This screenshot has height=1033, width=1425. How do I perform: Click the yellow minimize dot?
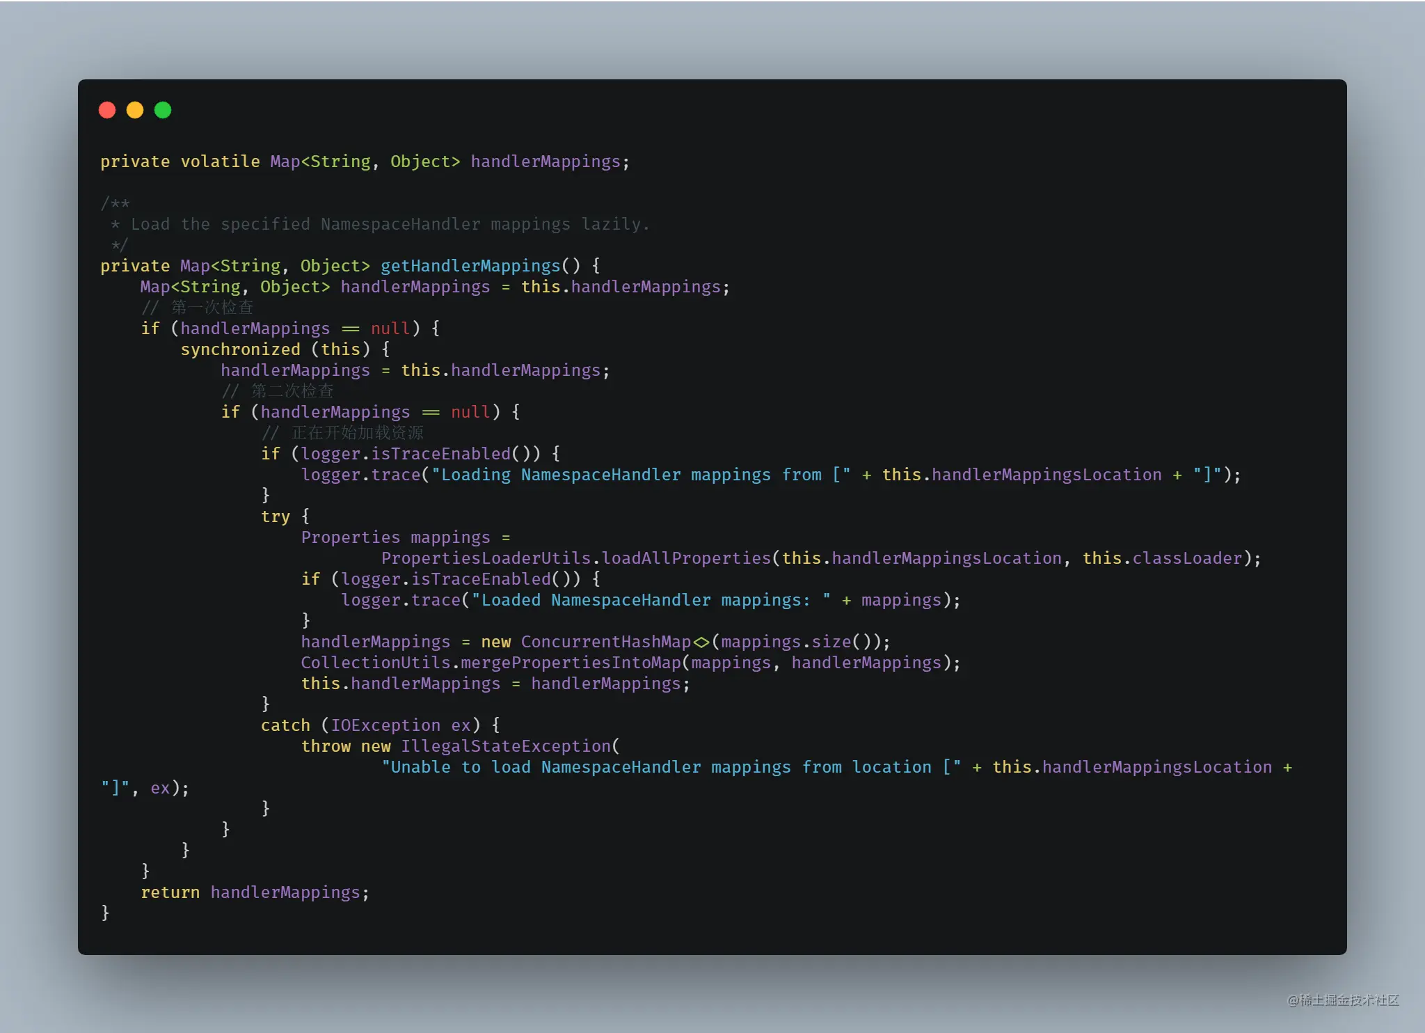tap(135, 110)
